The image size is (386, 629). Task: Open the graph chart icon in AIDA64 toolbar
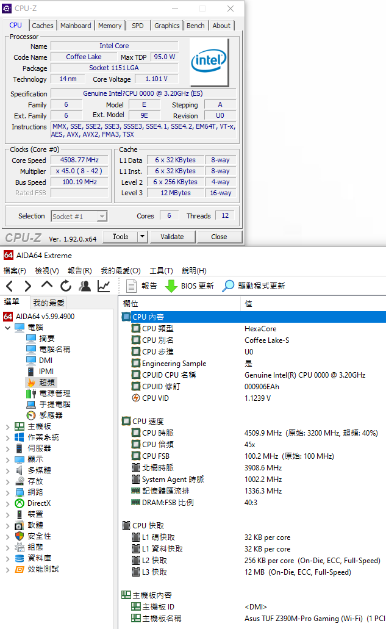104,286
